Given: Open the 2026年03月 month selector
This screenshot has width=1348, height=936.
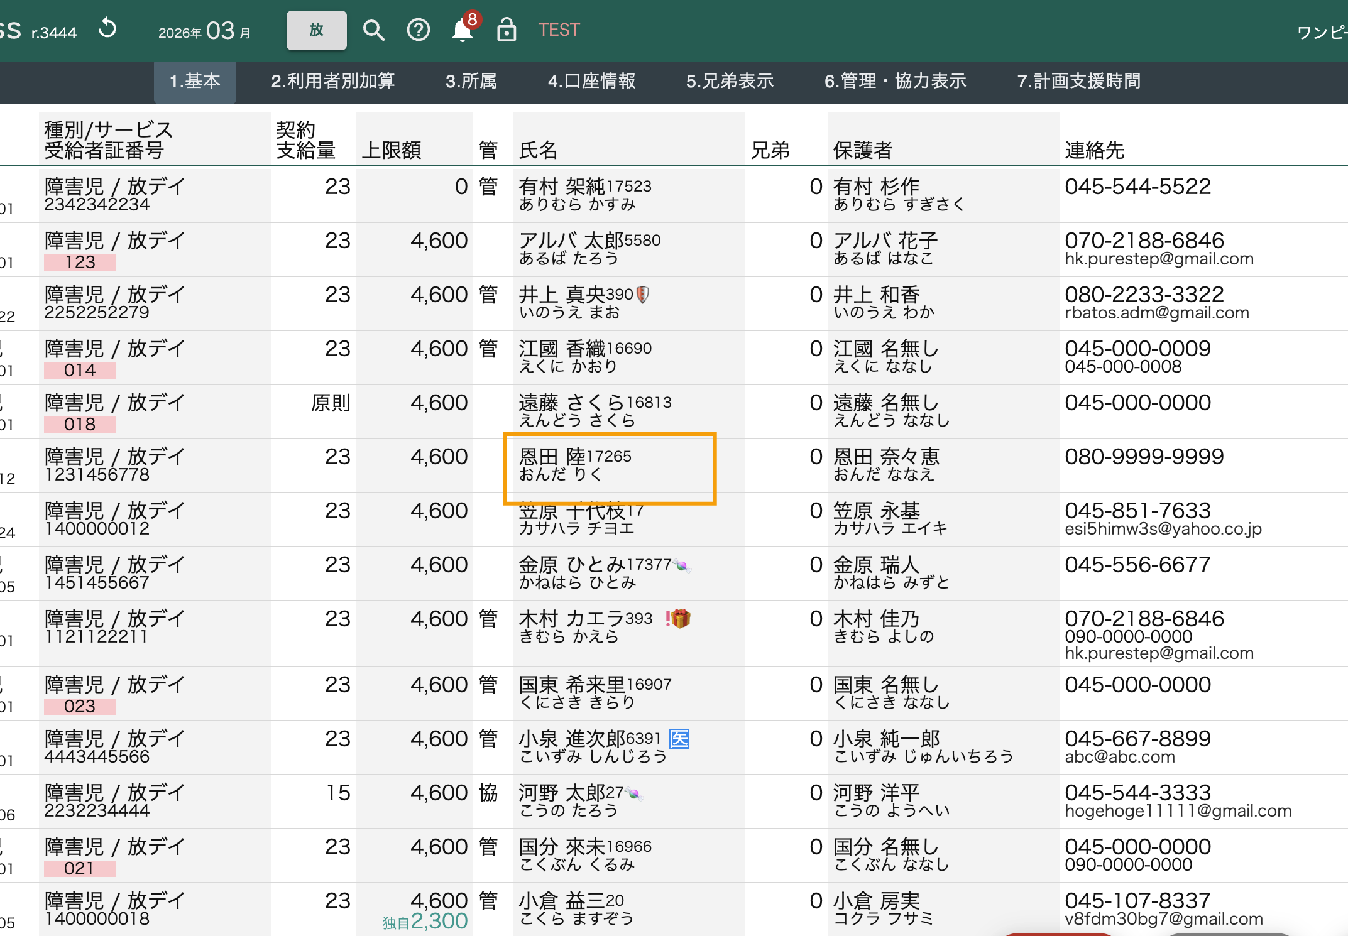Looking at the screenshot, I should pyautogui.click(x=204, y=31).
